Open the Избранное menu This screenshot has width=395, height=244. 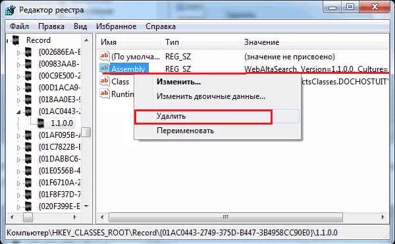(116, 26)
